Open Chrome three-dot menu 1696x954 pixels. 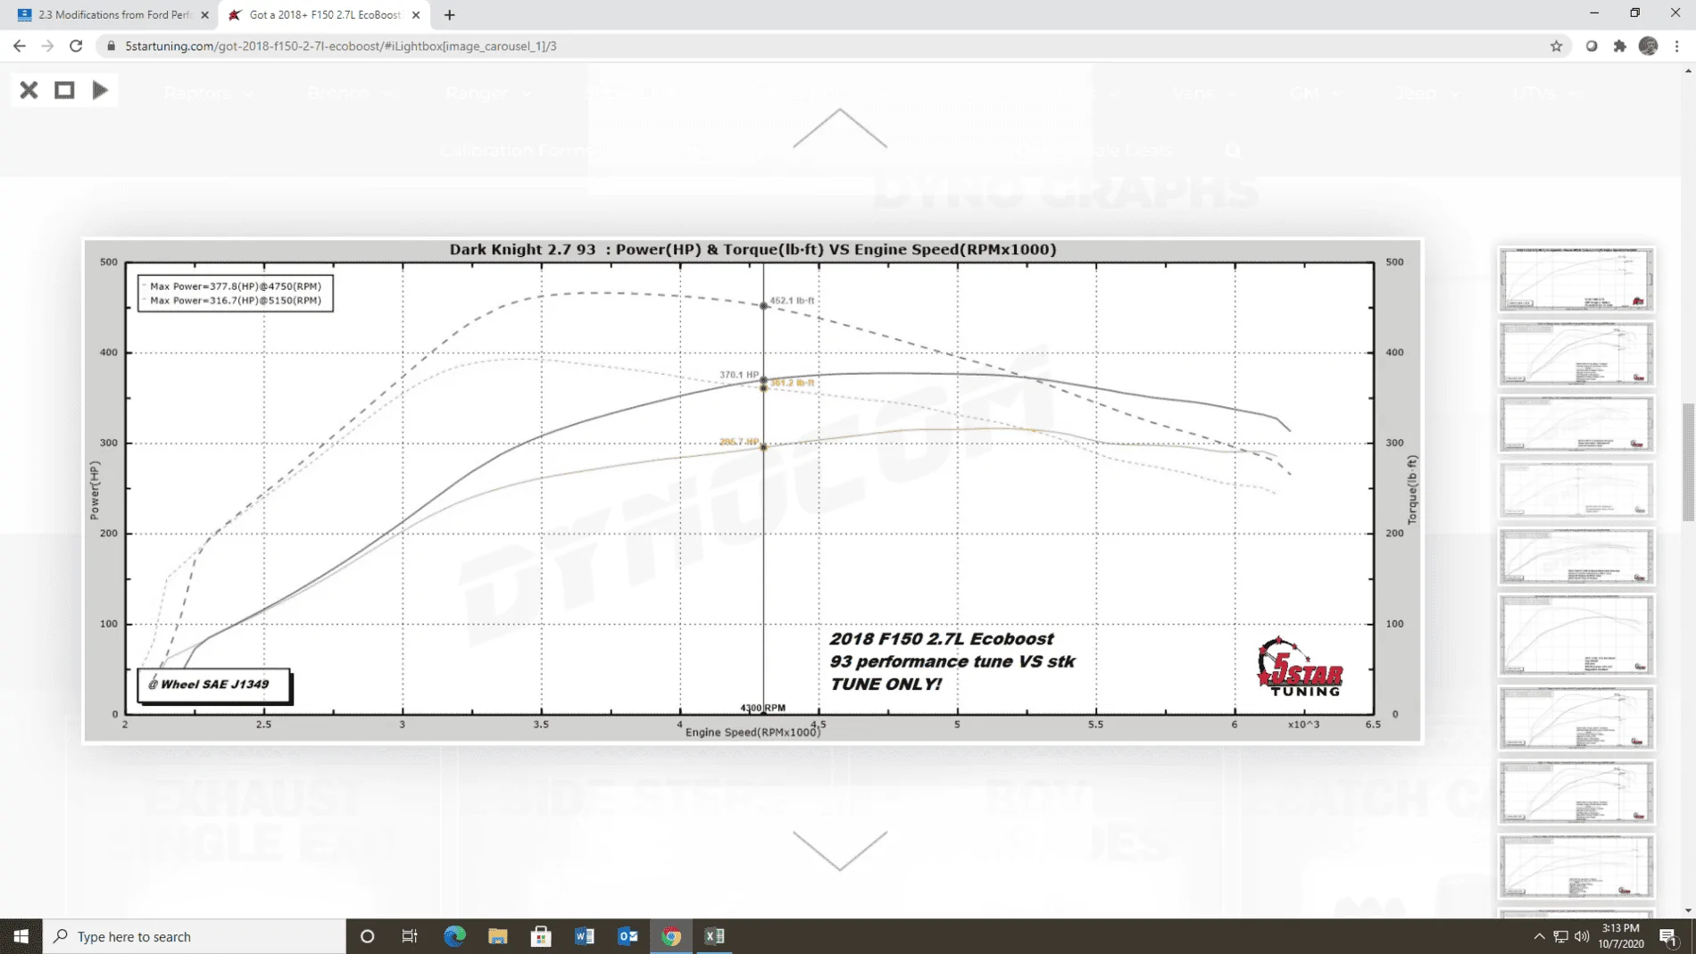[1677, 46]
